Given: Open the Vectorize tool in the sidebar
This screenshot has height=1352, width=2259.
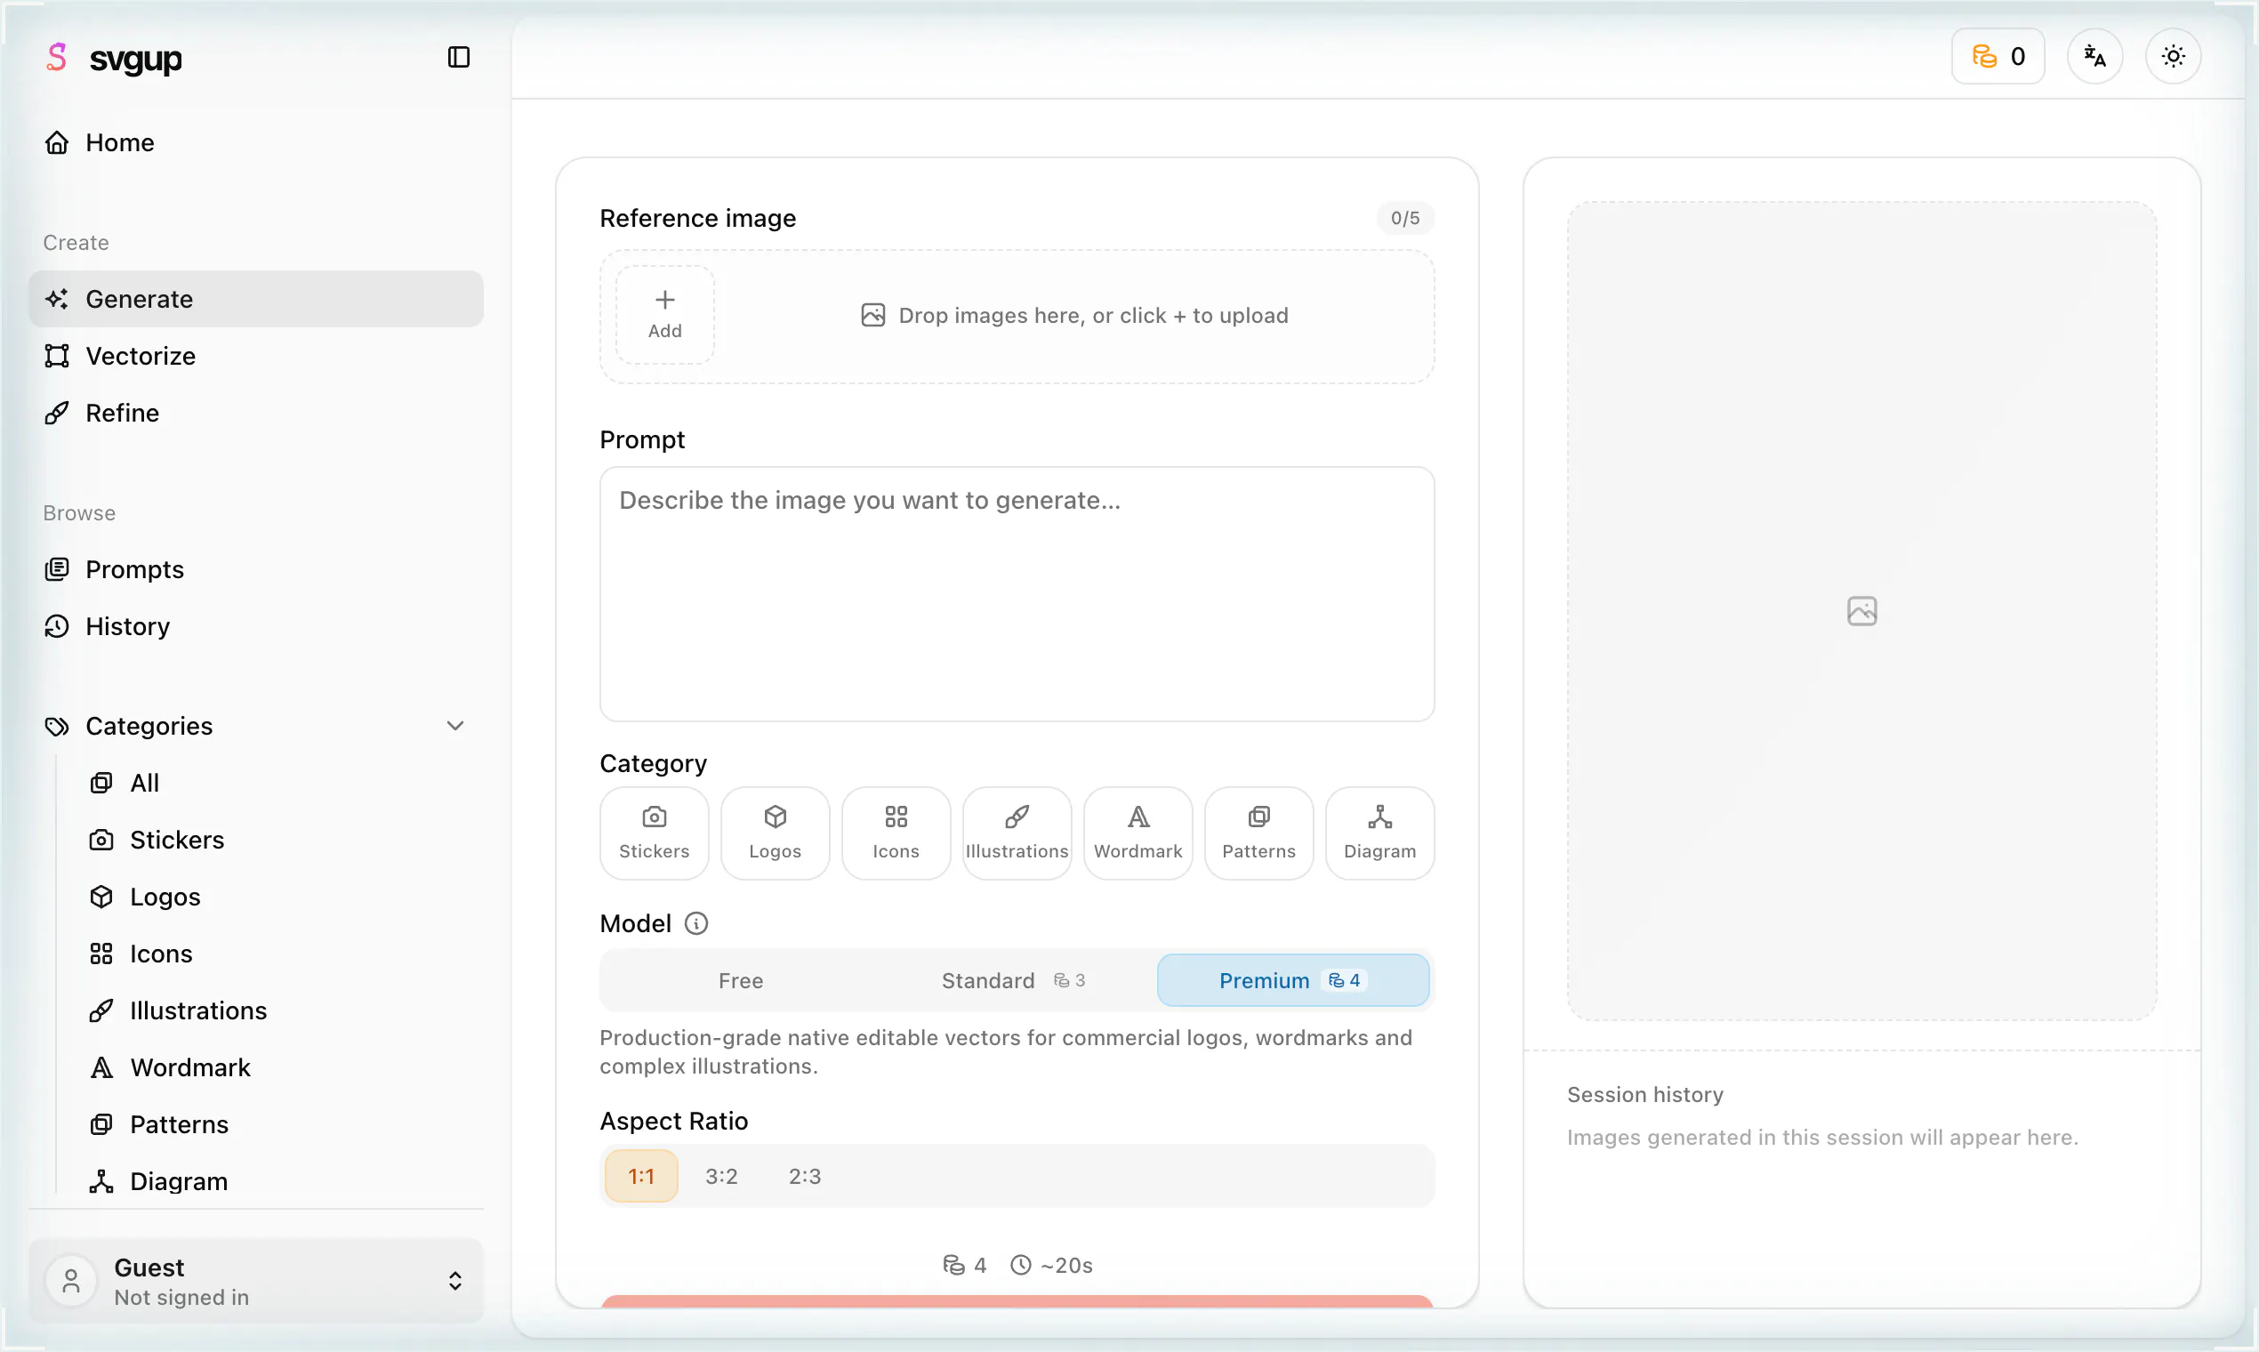Looking at the screenshot, I should pyautogui.click(x=255, y=356).
